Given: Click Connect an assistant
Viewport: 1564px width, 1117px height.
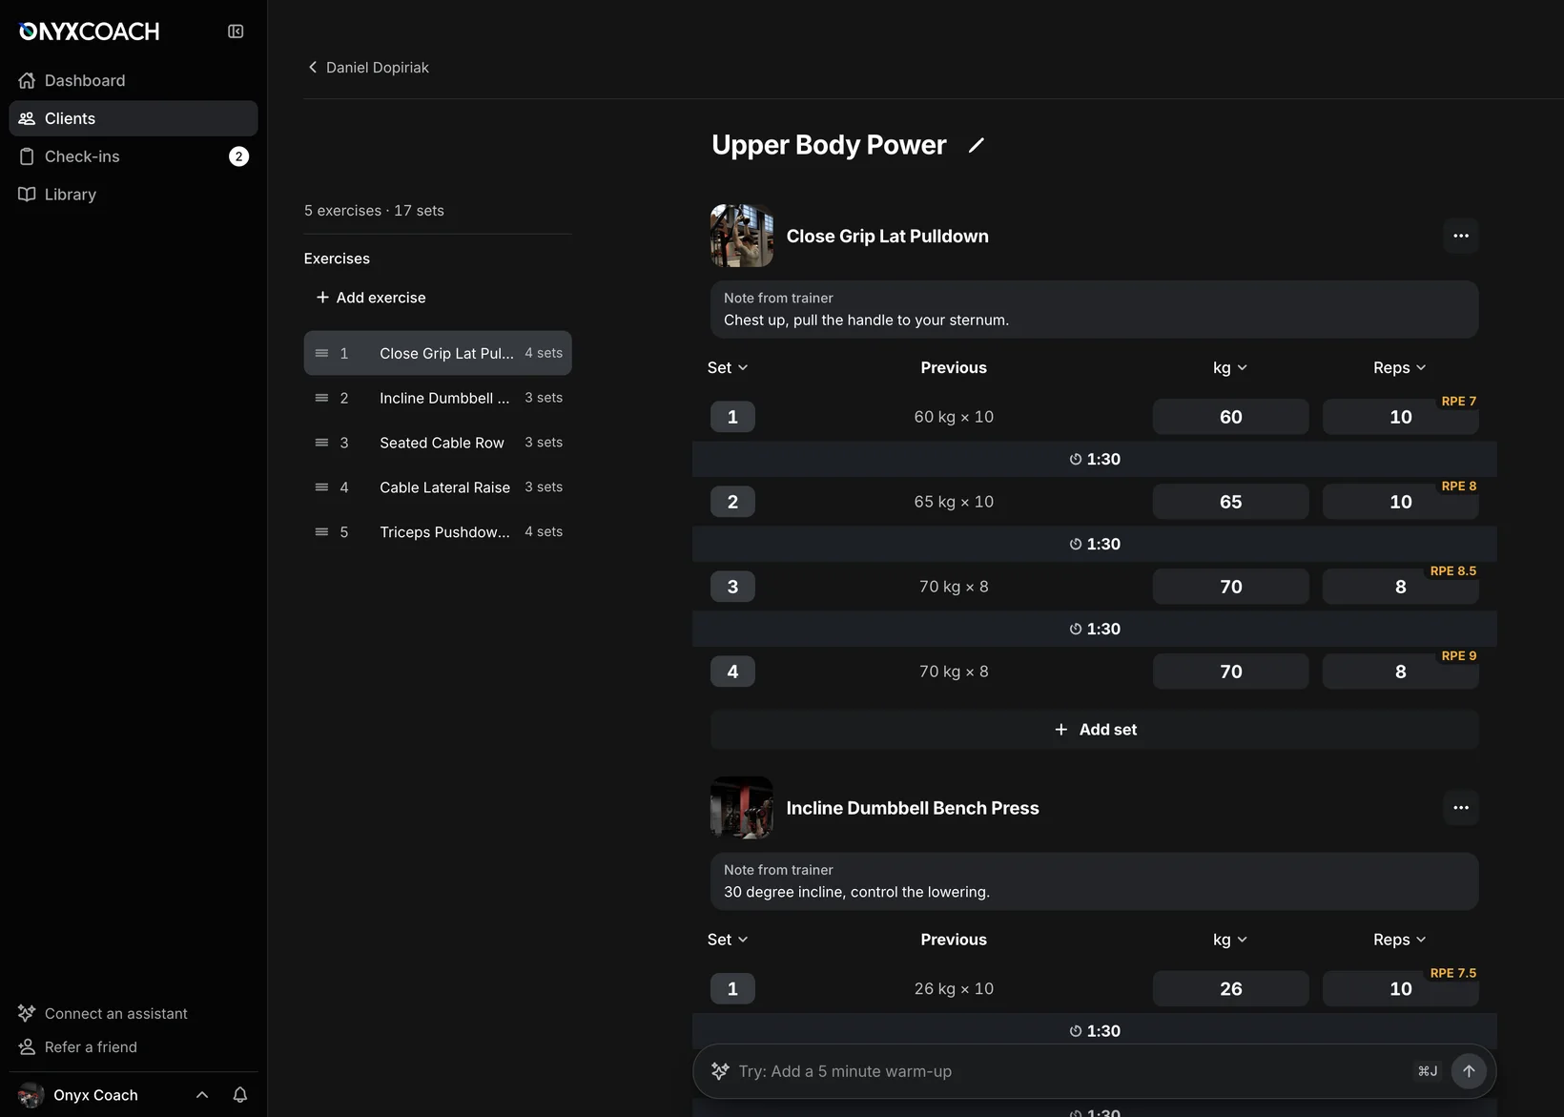Looking at the screenshot, I should 103,1014.
